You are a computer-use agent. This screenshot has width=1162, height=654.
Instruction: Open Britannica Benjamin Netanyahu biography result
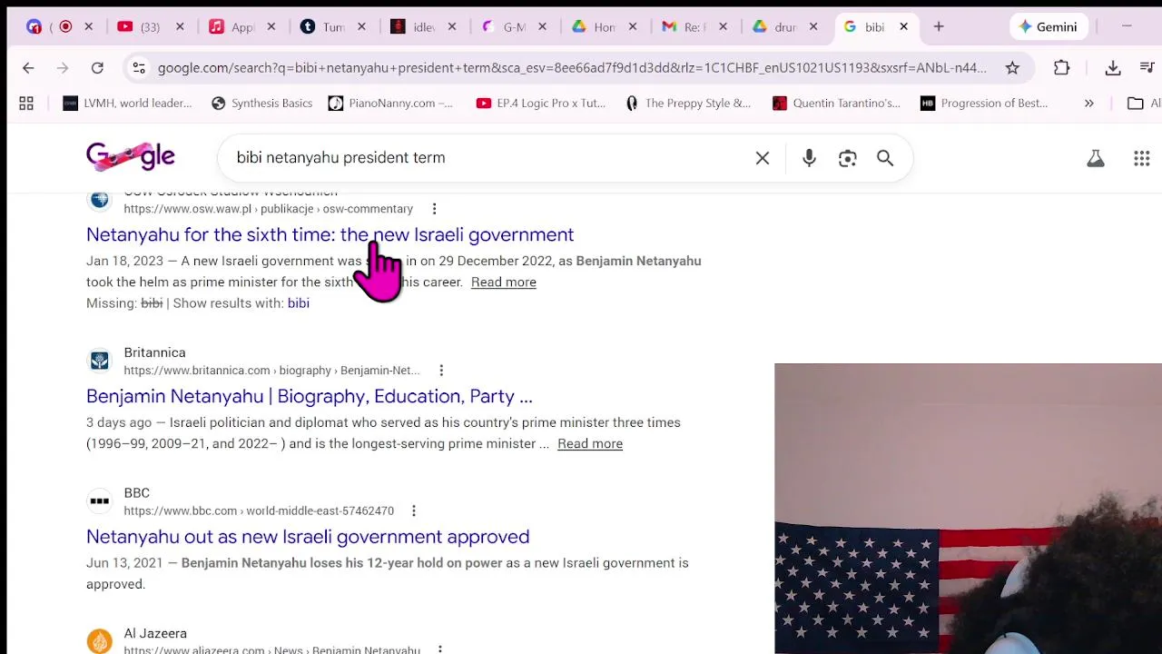[x=309, y=396]
